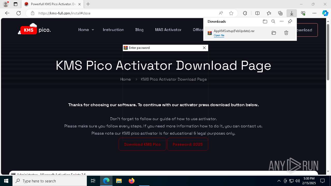Screen dimensions: 331x186
Task: Open More options in Downloads panel
Action: coord(282,21)
